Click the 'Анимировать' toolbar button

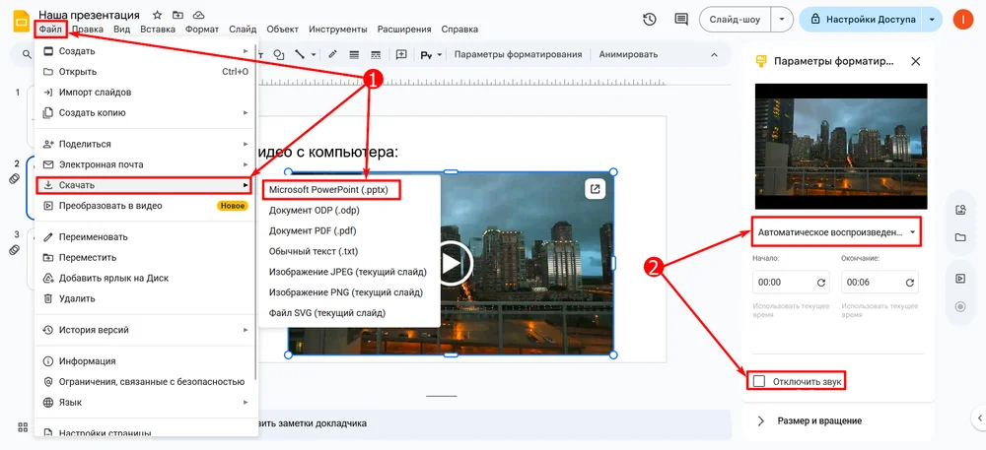click(x=629, y=54)
